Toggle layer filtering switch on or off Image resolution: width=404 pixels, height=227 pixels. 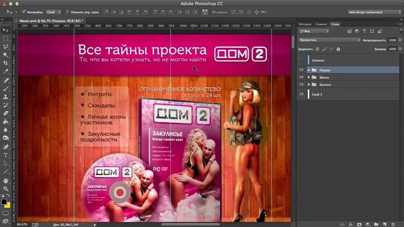(x=401, y=31)
